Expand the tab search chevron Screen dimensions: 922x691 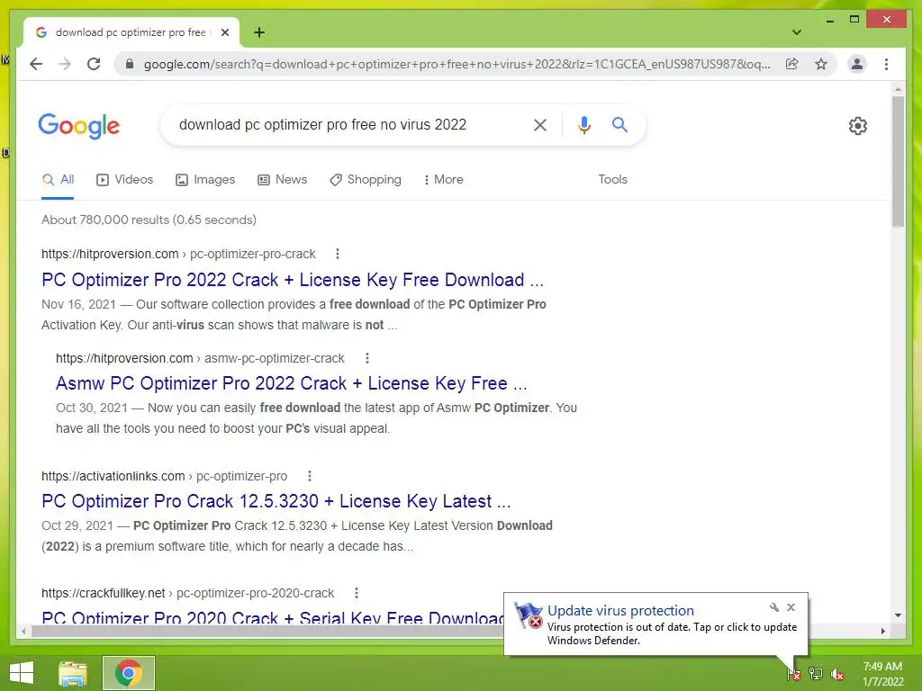pyautogui.click(x=796, y=32)
